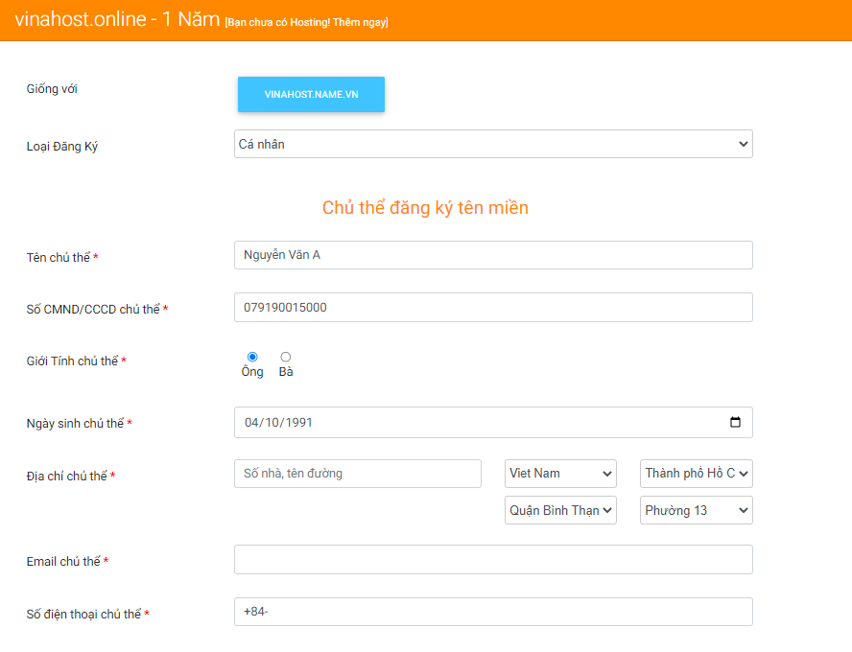Click the Số CMND/CCCD number field

coord(492,307)
